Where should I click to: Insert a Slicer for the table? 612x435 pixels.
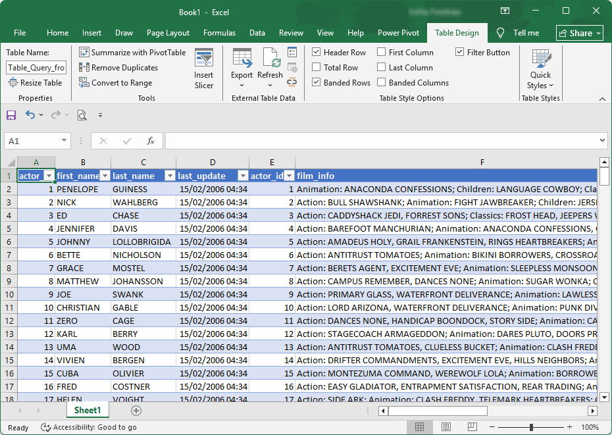tap(204, 66)
